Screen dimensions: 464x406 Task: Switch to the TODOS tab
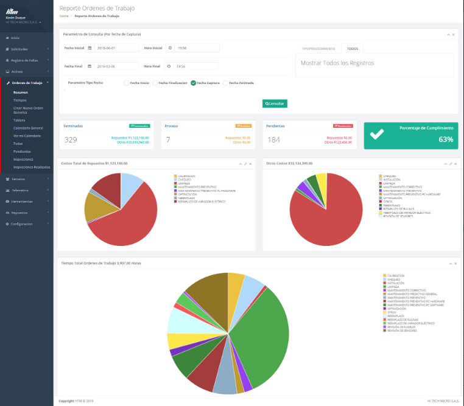pyautogui.click(x=353, y=49)
